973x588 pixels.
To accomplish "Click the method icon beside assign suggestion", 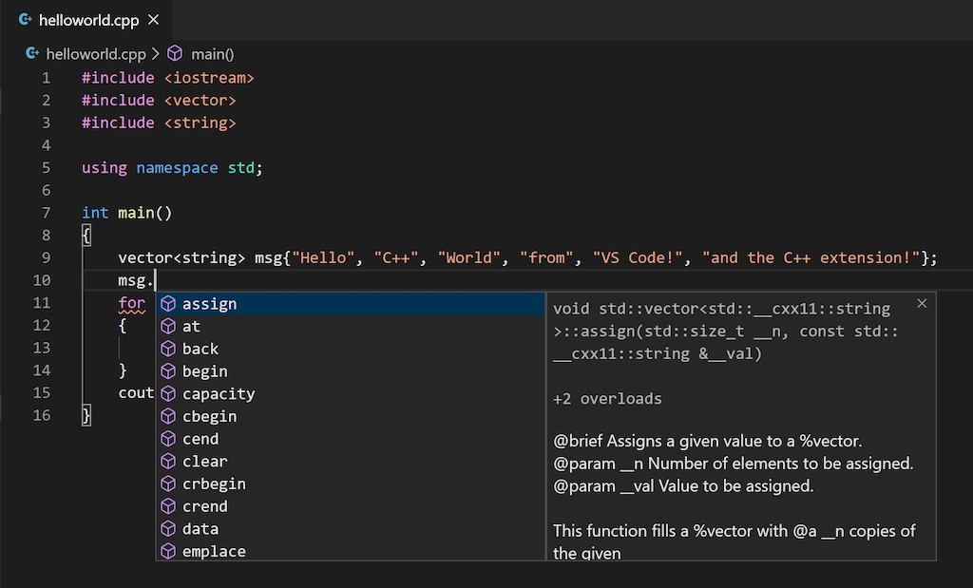I will click(x=168, y=304).
